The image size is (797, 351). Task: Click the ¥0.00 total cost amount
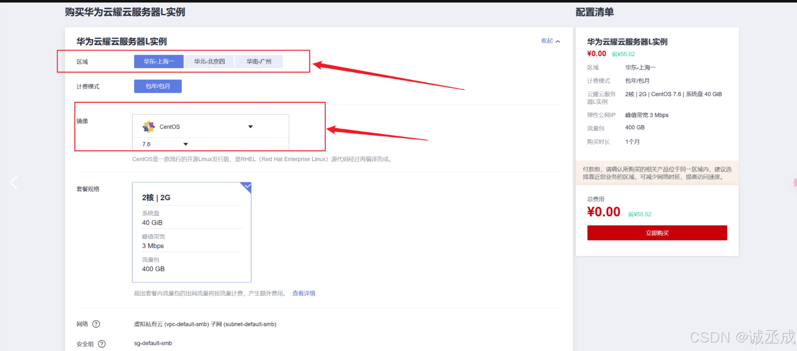[x=603, y=212]
